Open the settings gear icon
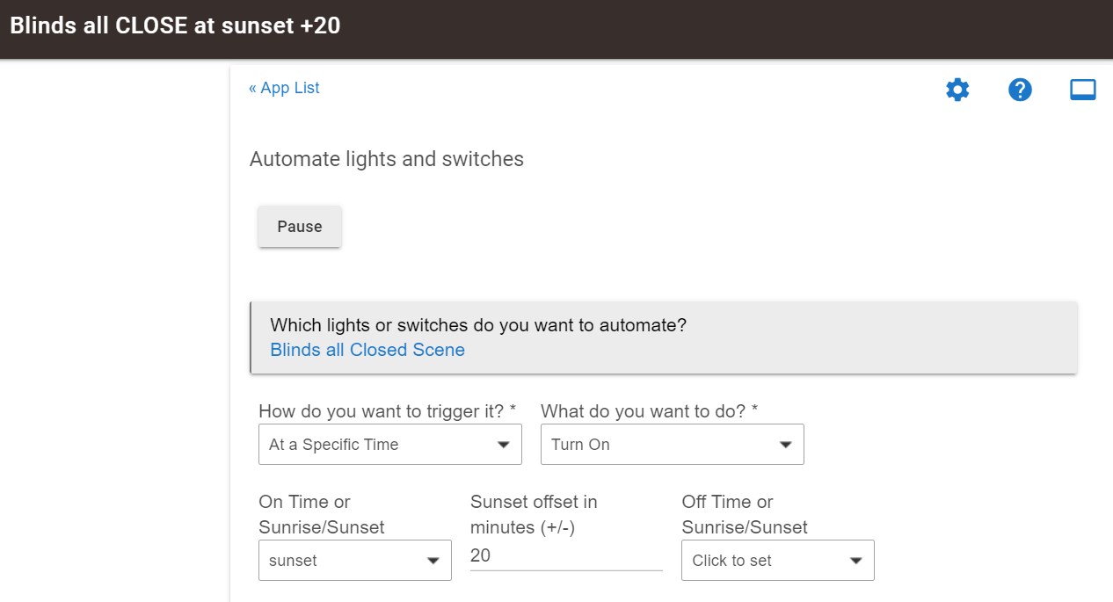This screenshot has height=602, width=1113. point(957,90)
